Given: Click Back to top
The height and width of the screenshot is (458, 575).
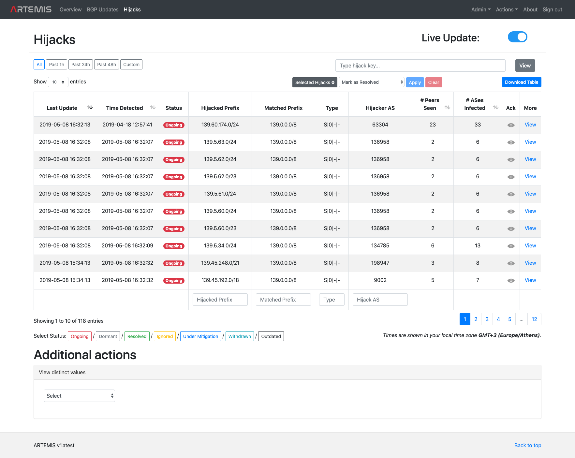Looking at the screenshot, I should coord(527,445).
